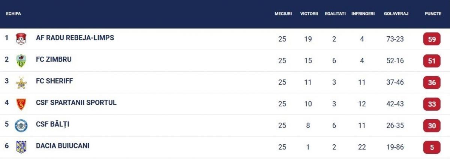The image size is (450, 159).
Task: Click the red 51 points badge
Action: (432, 61)
